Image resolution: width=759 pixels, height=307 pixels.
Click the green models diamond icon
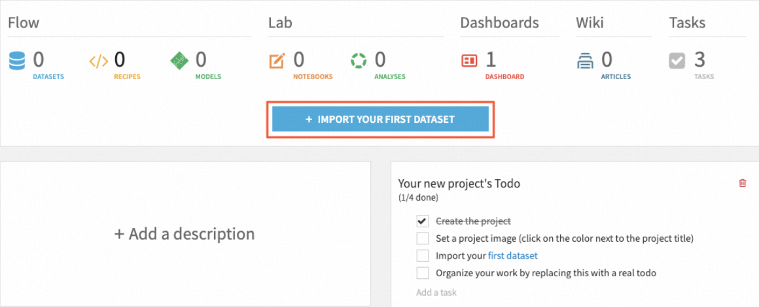tap(179, 61)
